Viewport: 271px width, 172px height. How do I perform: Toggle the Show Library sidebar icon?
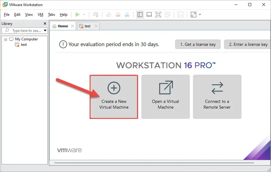[140, 15]
